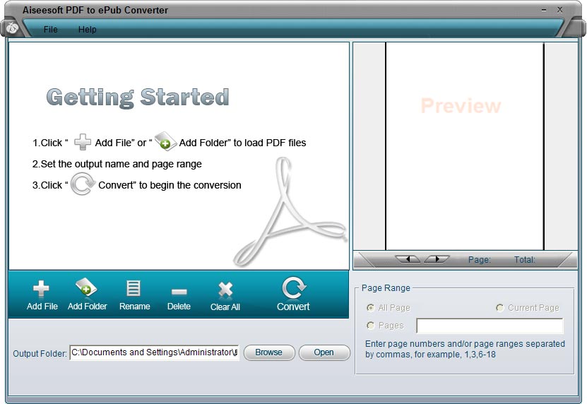587x404 pixels.
Task: Click the Convert icon in step 3 instructions
Action: (83, 184)
